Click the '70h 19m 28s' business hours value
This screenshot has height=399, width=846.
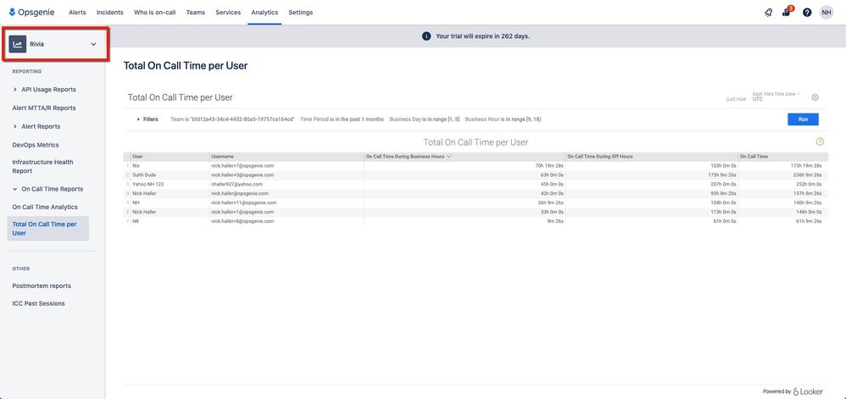(549, 165)
